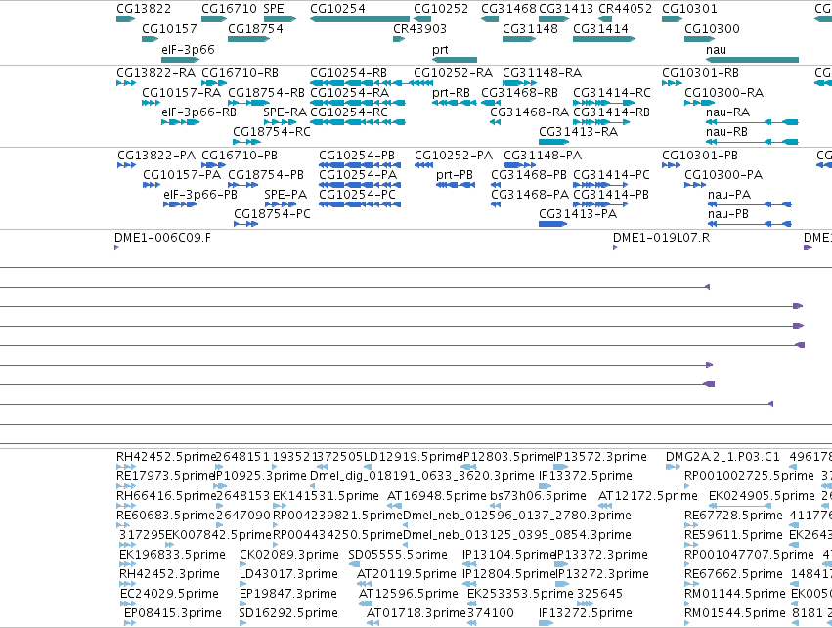The height and width of the screenshot is (628, 832).
Task: Click transcript nau-RB glyph
Action: click(x=753, y=142)
